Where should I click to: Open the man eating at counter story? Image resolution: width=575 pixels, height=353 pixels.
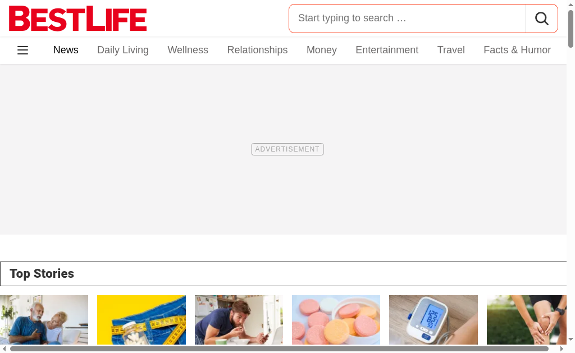[239, 320]
